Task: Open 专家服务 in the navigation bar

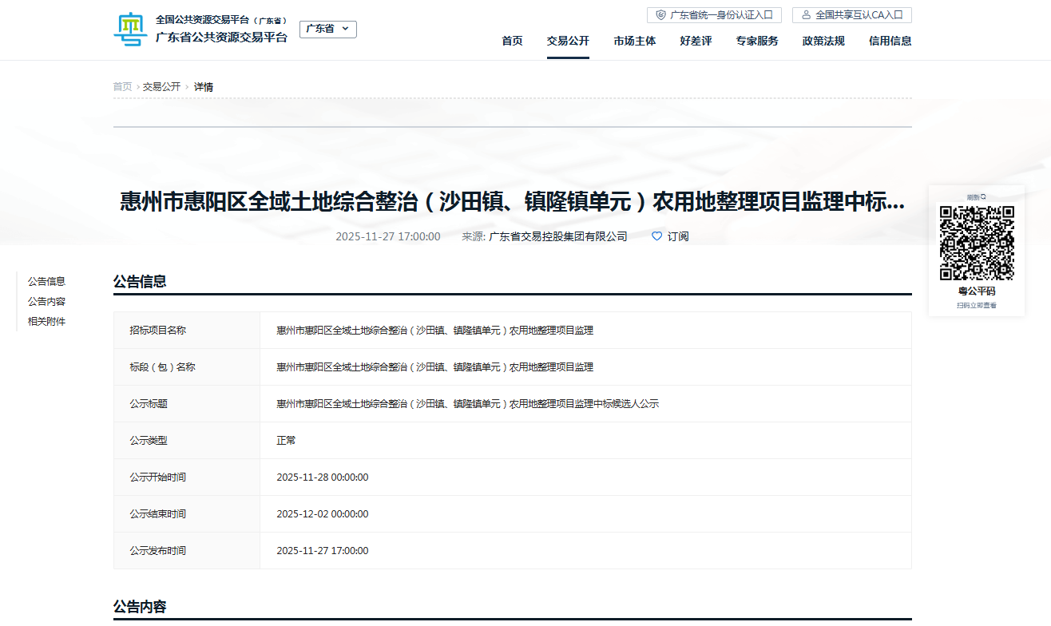Action: pos(757,42)
